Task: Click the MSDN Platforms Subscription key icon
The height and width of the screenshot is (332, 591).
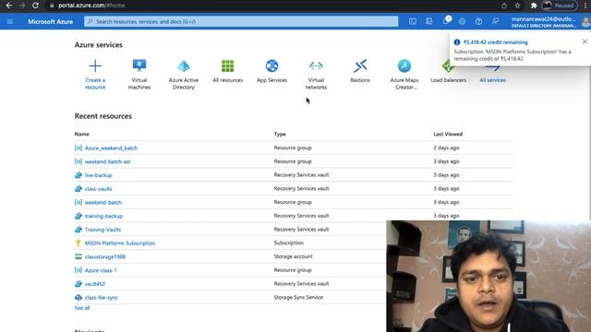Action: (78, 243)
